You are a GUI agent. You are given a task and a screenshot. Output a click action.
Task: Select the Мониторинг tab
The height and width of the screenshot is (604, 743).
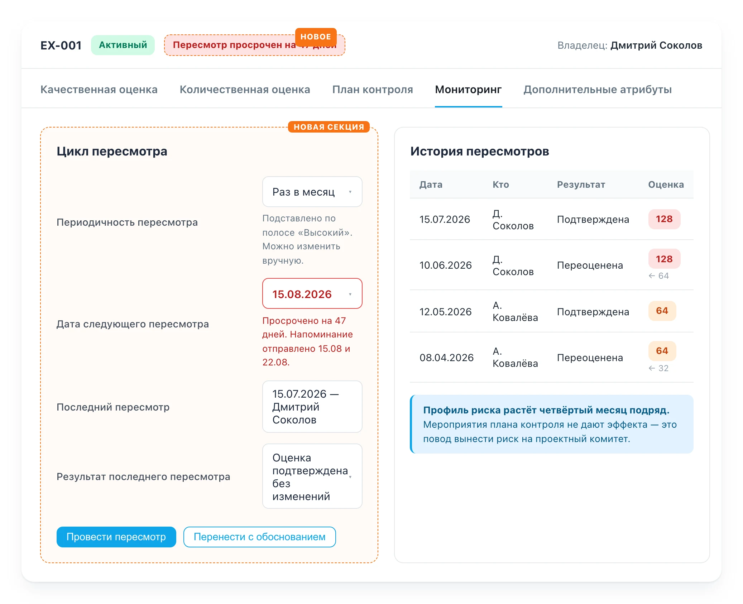468,90
